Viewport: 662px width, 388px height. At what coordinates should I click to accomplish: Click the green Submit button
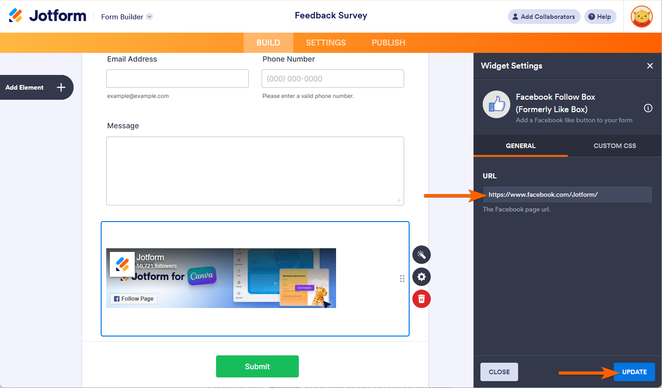pyautogui.click(x=257, y=366)
